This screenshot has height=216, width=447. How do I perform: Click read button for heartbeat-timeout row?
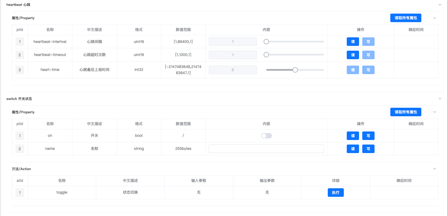pyautogui.click(x=353, y=55)
